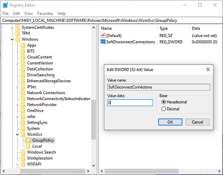Click the CurrentVersion folder icon
Viewport: 223px width, 175px height.
coord(23,63)
